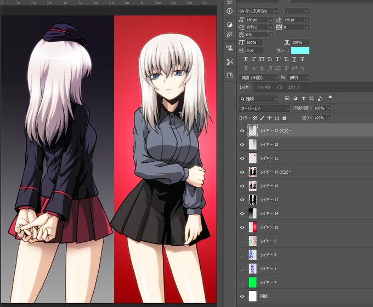Open blend mode オーバーレイ dropdown
This screenshot has width=373, height=307.
264,109
